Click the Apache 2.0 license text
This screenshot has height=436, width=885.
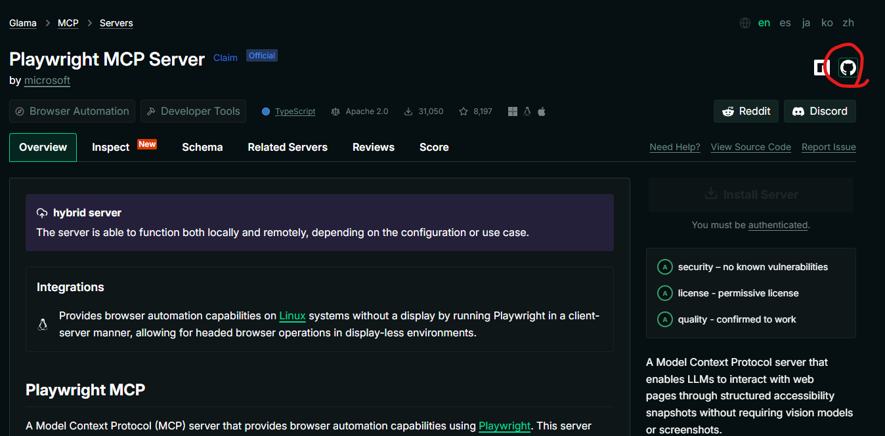(367, 111)
